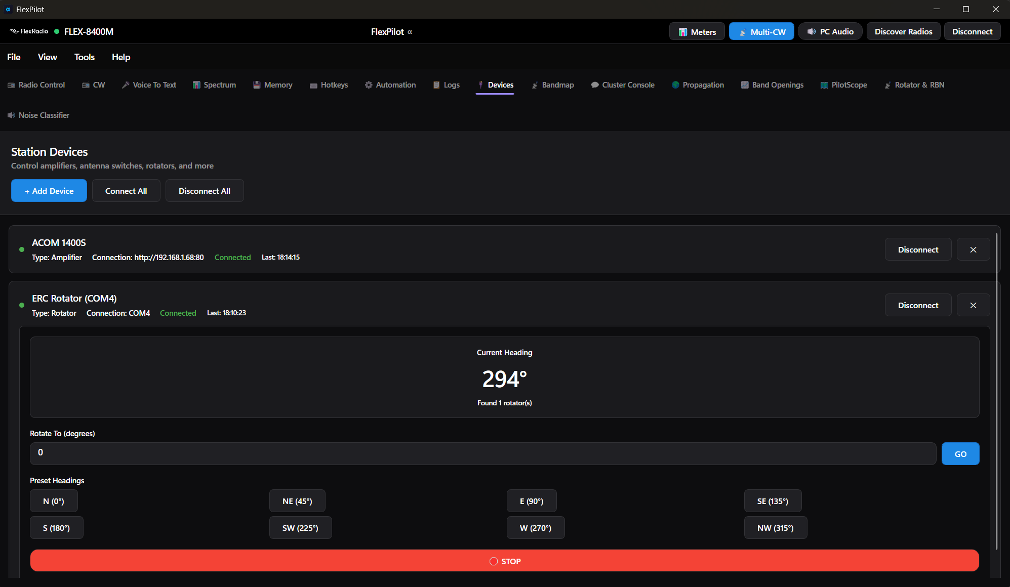1010x587 pixels.
Task: Open the Tools menu
Action: coord(85,57)
